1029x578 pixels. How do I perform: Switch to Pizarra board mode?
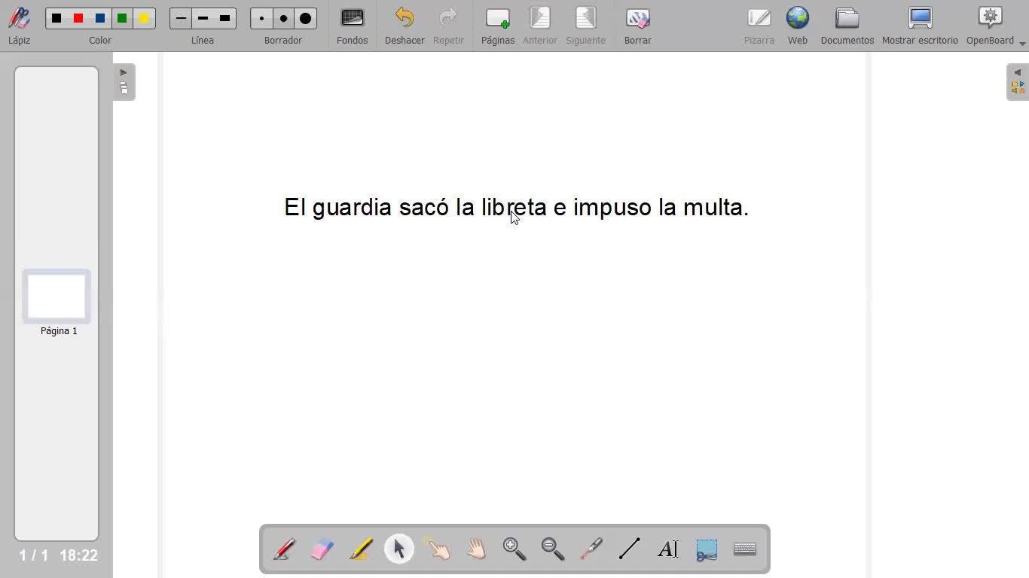tap(759, 25)
